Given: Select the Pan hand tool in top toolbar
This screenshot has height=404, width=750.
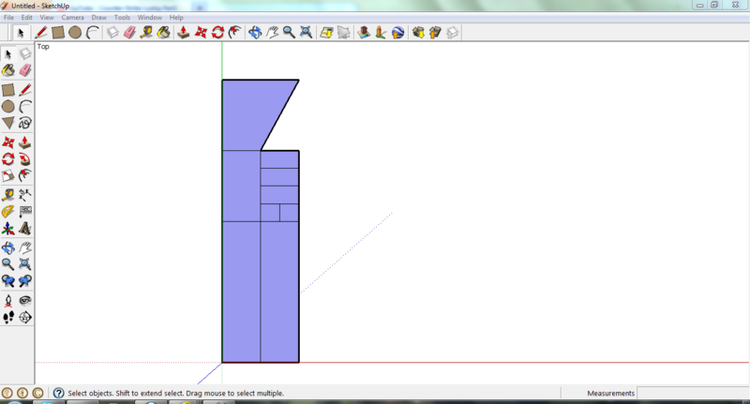Looking at the screenshot, I should pyautogui.click(x=272, y=32).
